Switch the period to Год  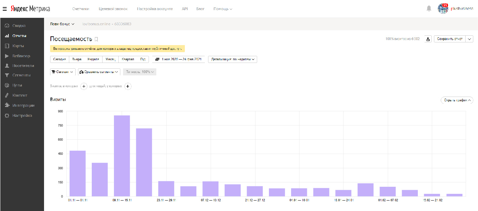pos(143,59)
